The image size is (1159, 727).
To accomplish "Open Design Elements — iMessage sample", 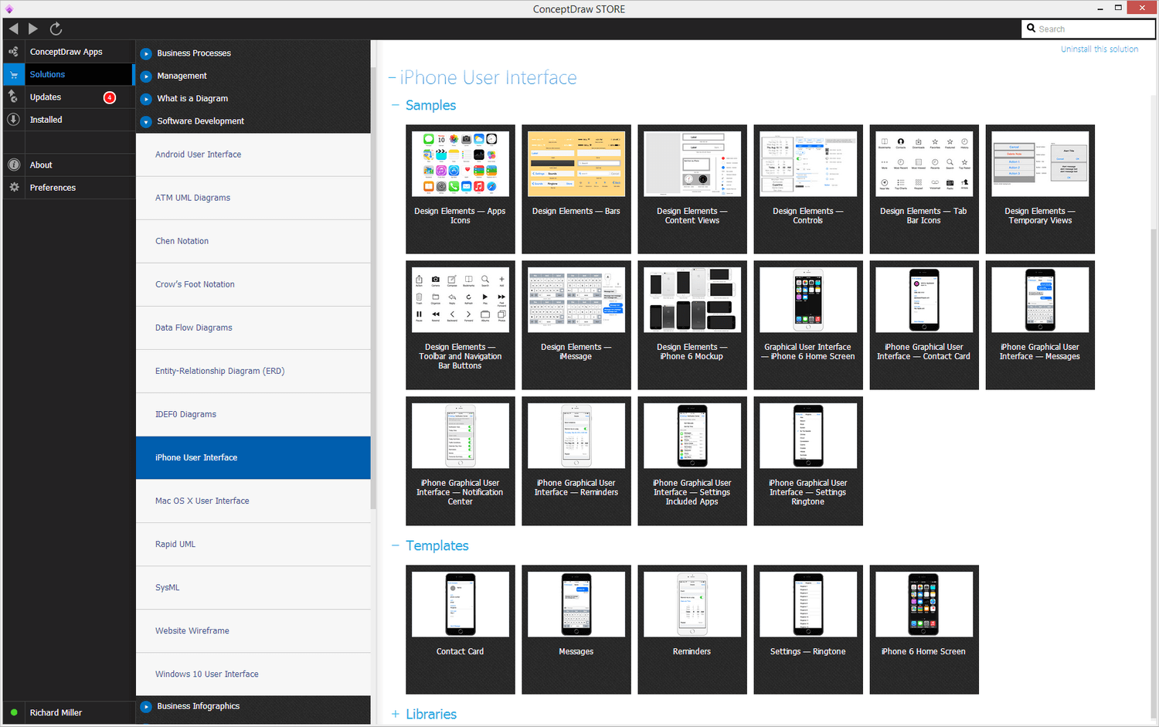I will click(576, 324).
